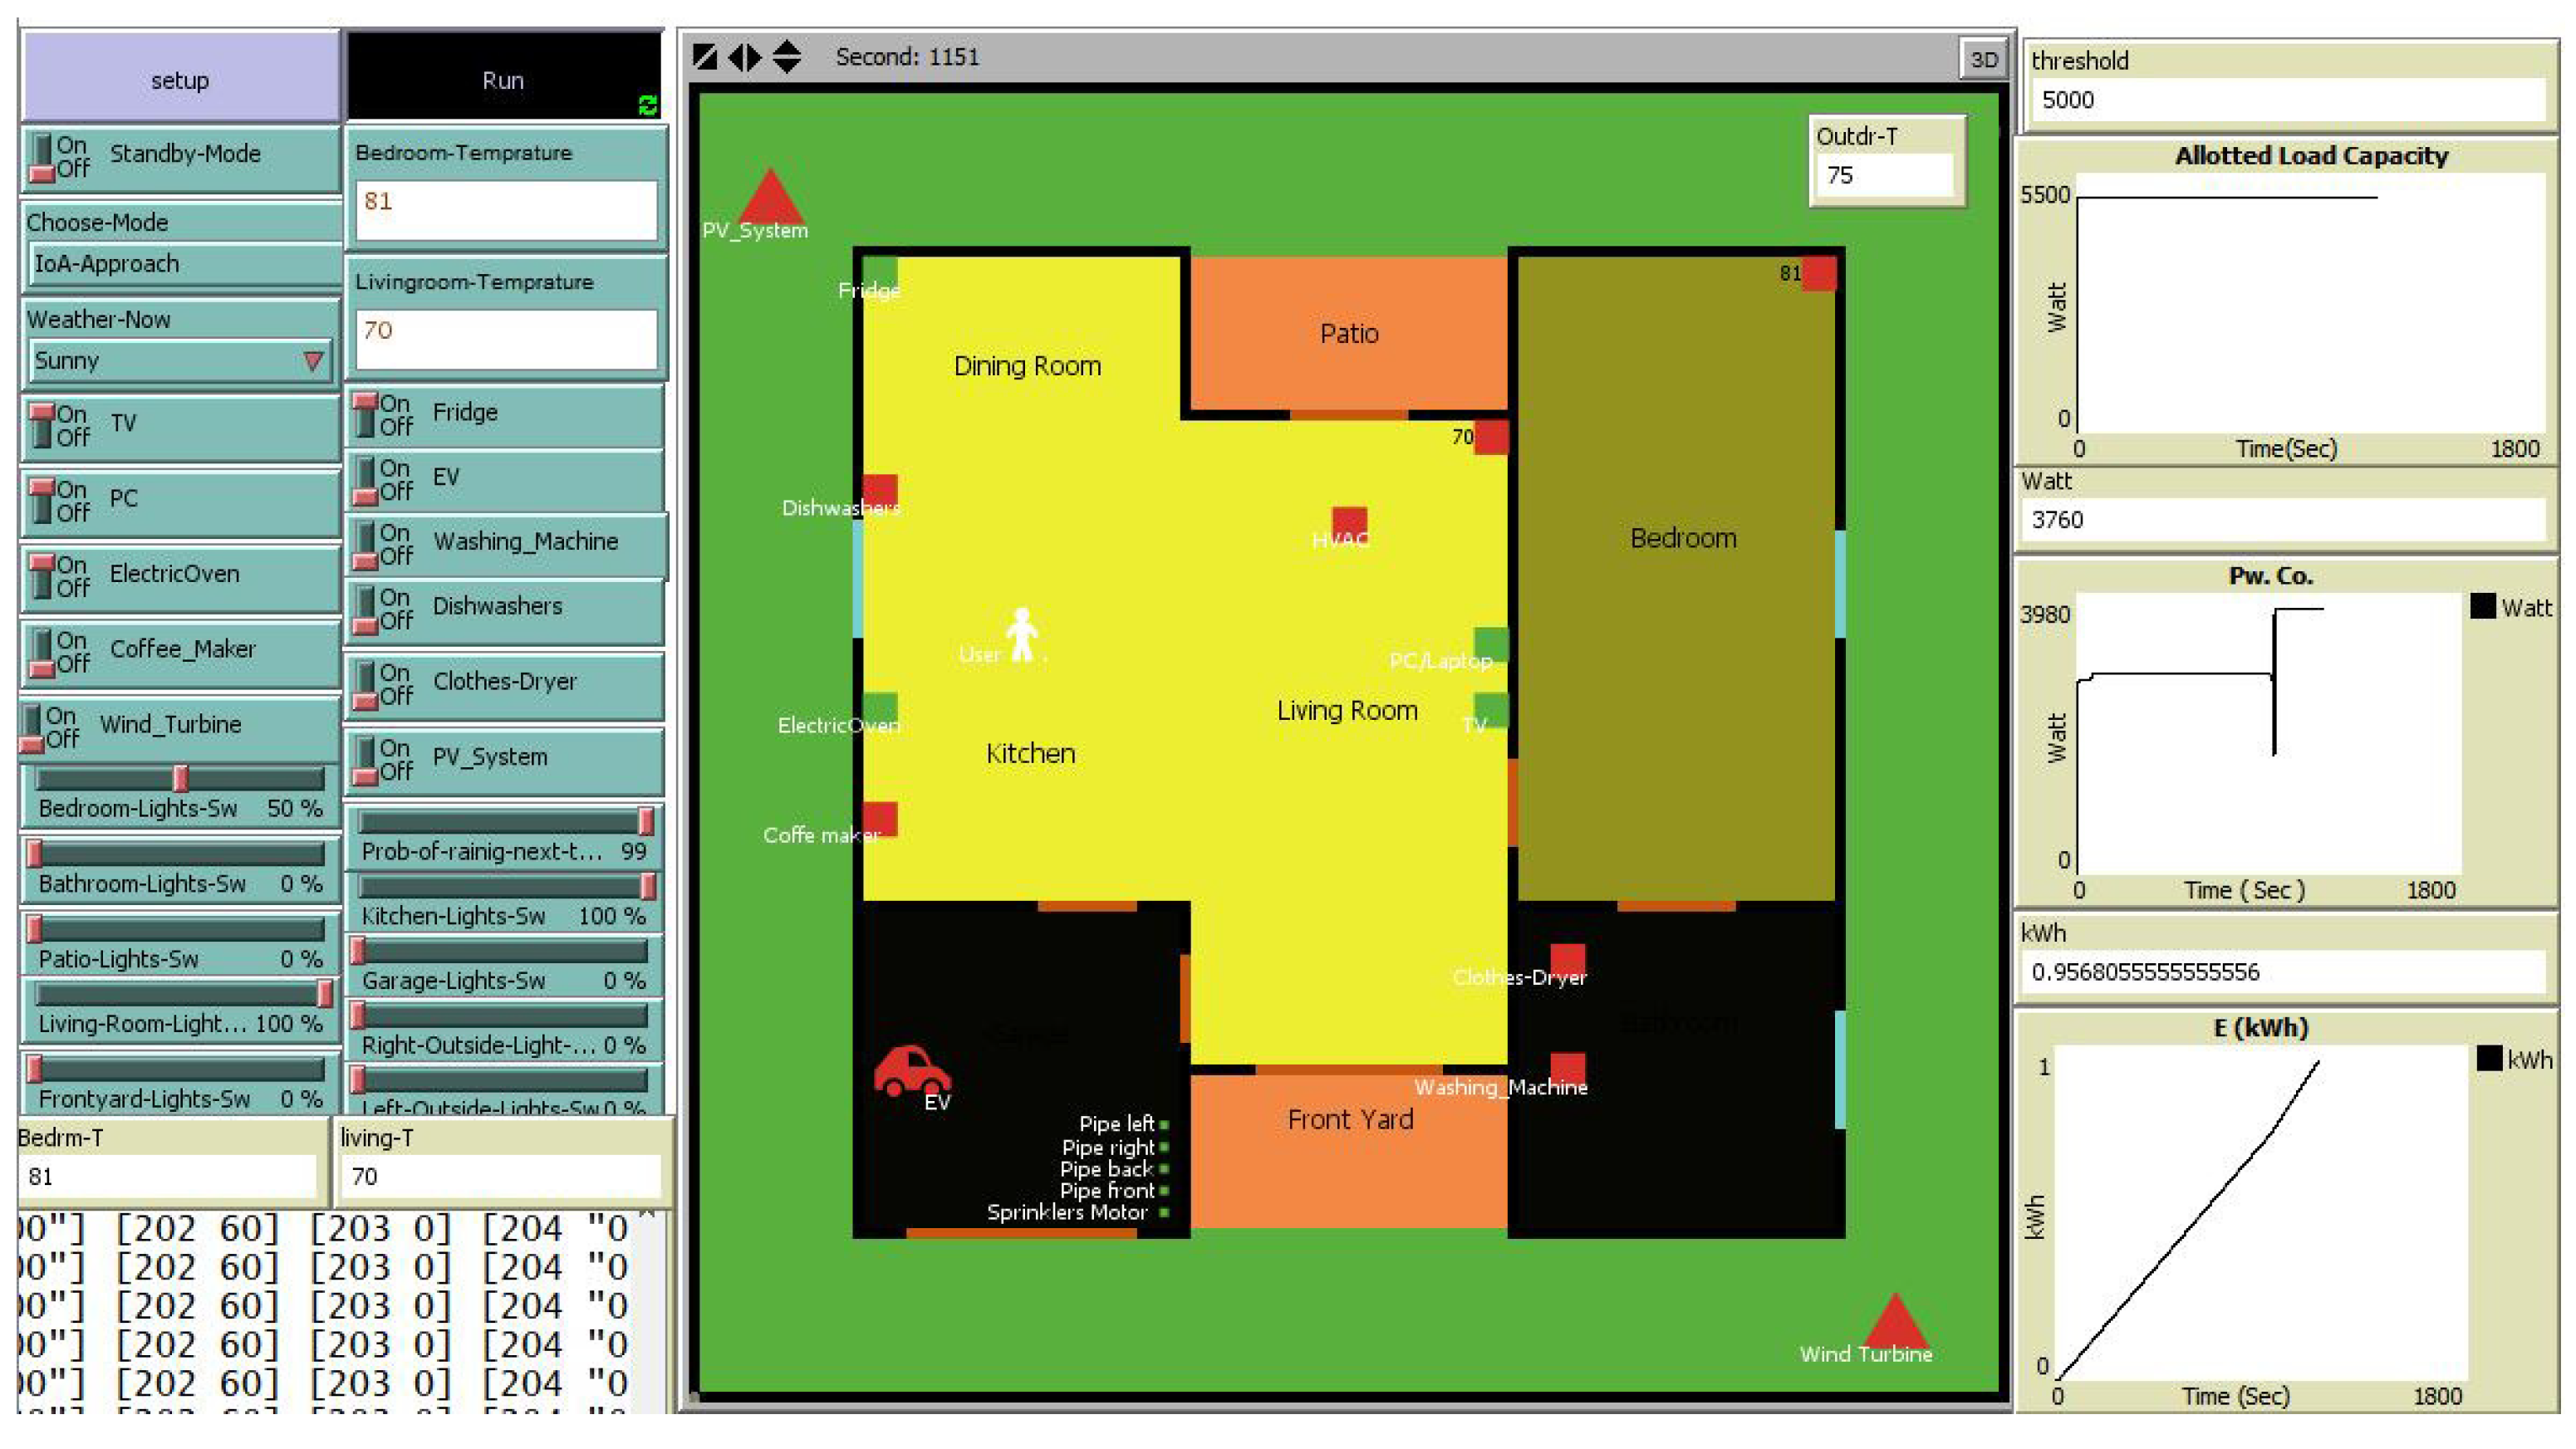The image size is (2576, 1449).
Task: Toggle the Standby-Mode switch
Action: point(42,158)
